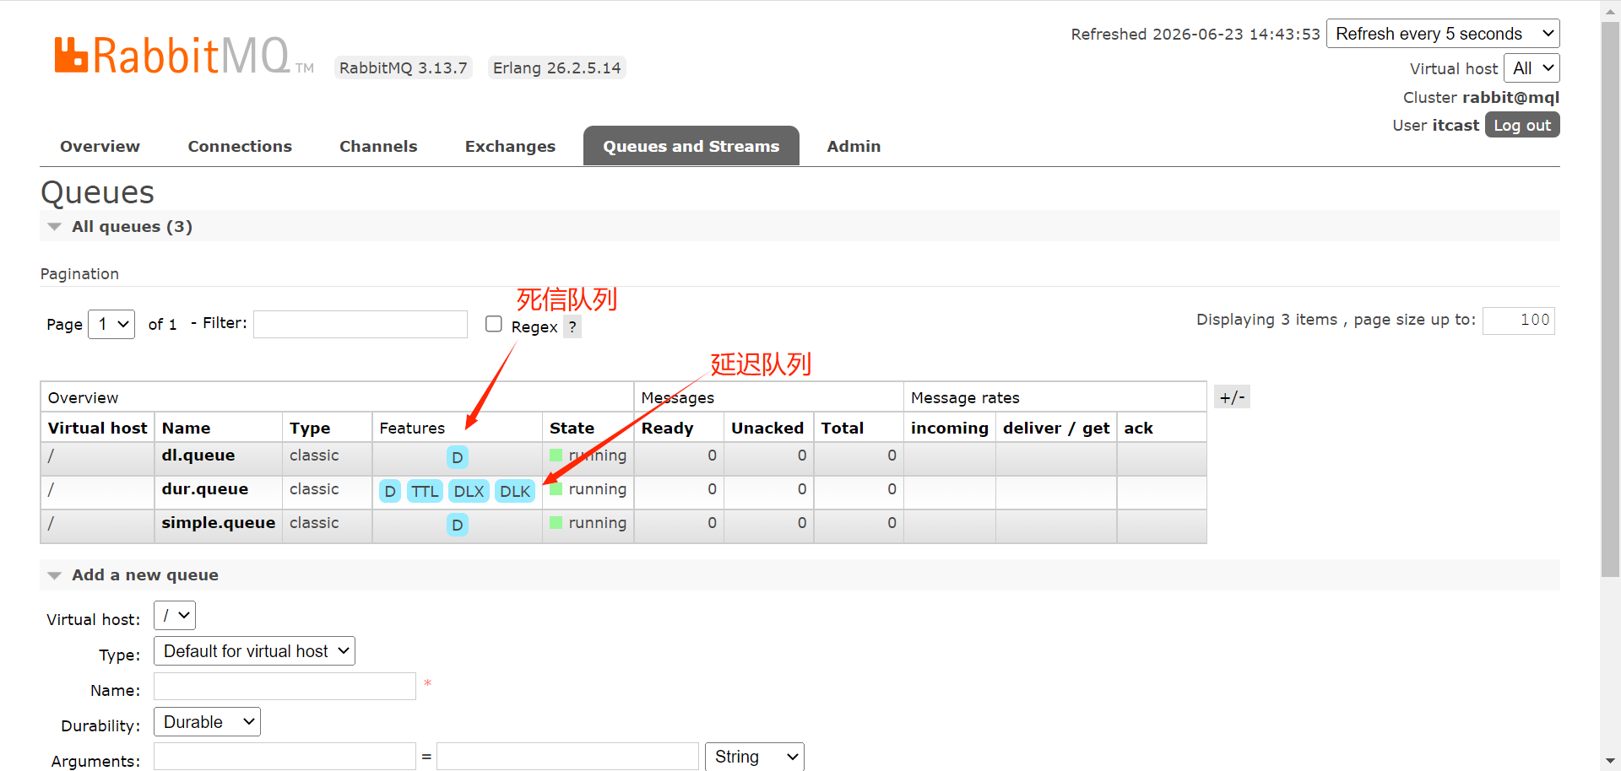Screen dimensions: 1621x771
Task: Sort by the Name column header
Action: tap(187, 428)
